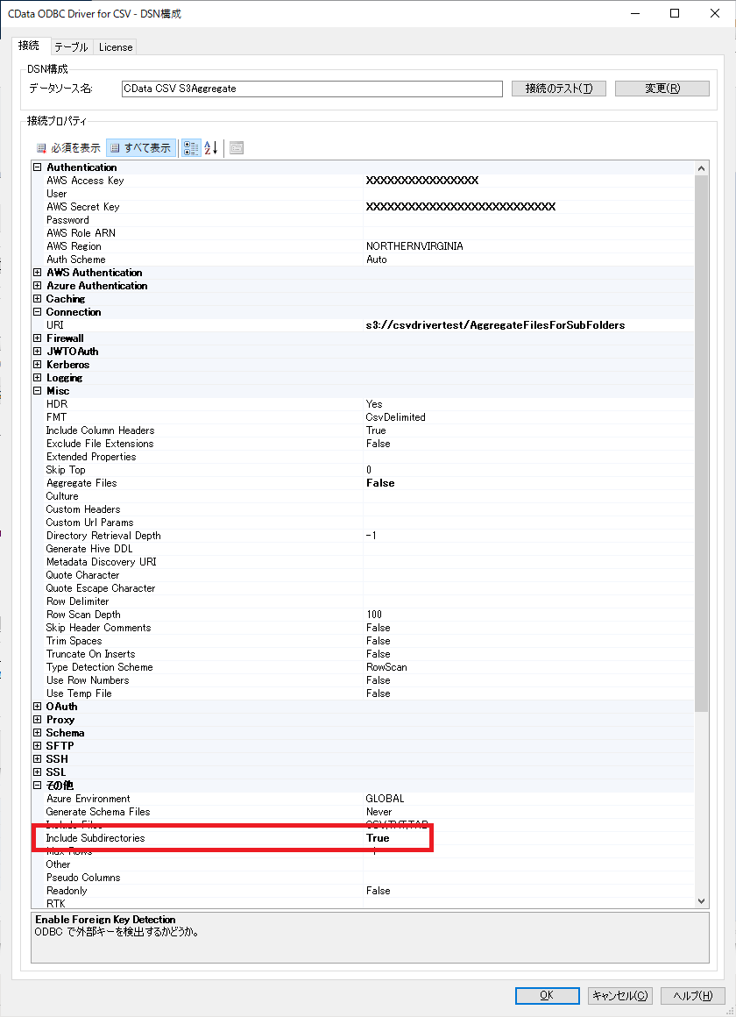The height and width of the screenshot is (1017, 736).
Task: Click the scrollbar up arrow
Action: (x=701, y=168)
